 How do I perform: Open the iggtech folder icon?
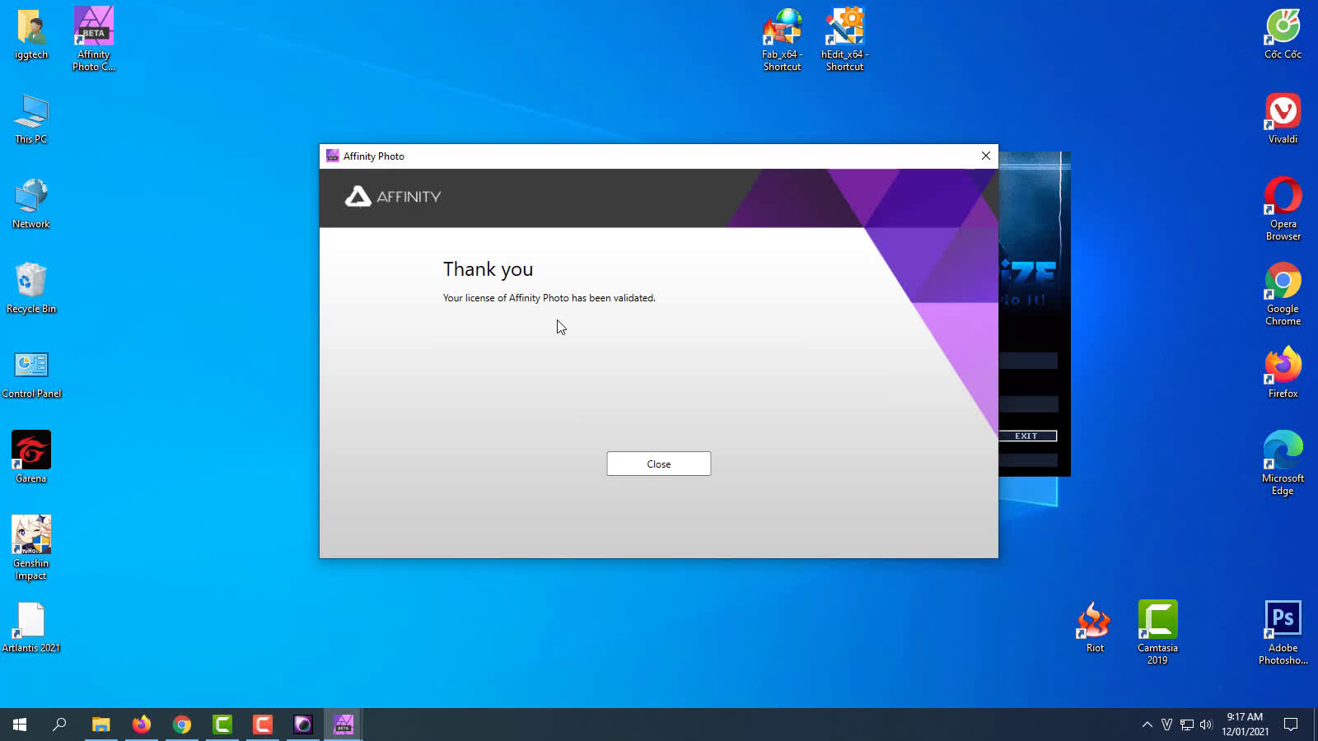tap(31, 35)
